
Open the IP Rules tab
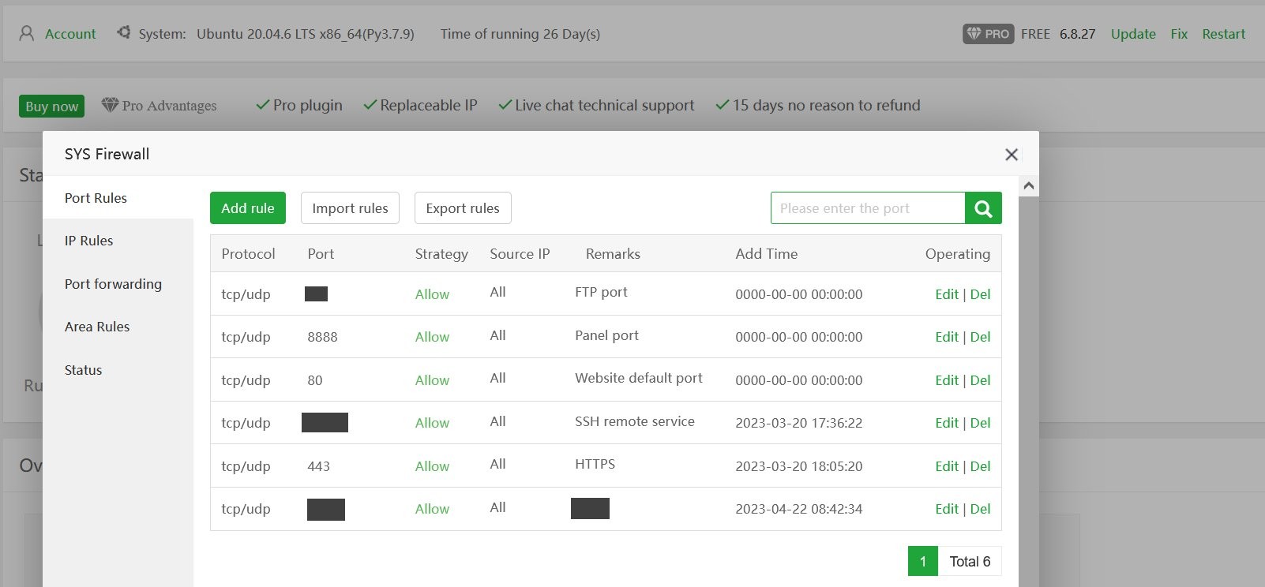point(88,241)
